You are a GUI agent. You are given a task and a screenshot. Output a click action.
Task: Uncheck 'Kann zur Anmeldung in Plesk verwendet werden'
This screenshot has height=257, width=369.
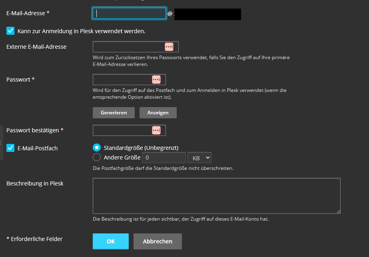pos(10,31)
